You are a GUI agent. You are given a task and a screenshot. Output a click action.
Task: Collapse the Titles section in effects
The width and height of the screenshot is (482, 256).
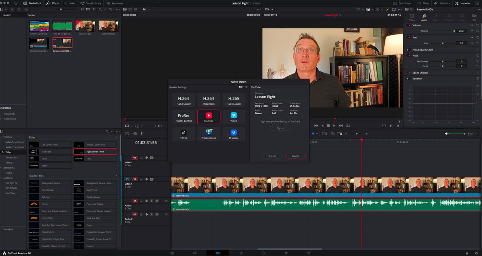click(116, 137)
